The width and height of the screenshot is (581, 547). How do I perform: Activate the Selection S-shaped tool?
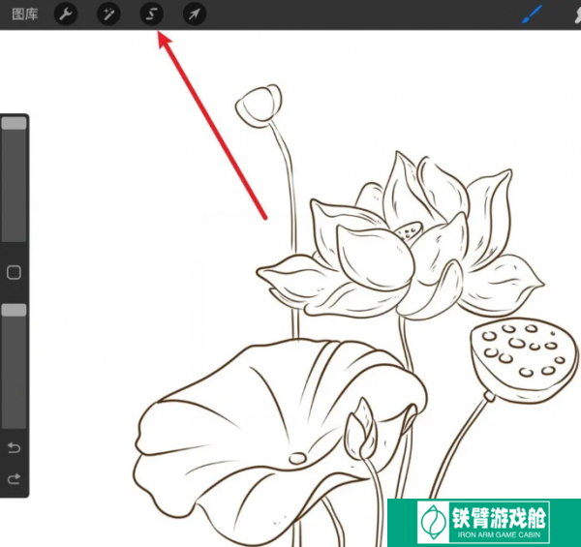tap(151, 15)
